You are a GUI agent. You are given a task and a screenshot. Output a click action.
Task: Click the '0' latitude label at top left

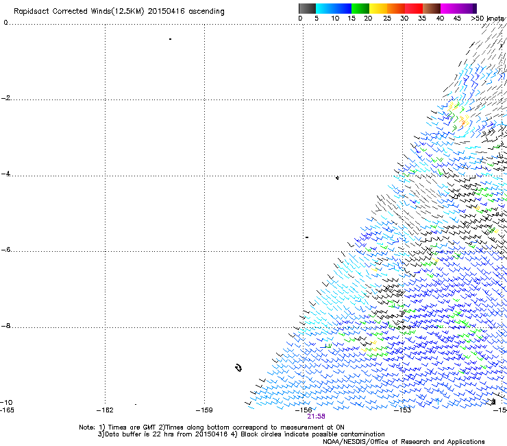point(5,23)
